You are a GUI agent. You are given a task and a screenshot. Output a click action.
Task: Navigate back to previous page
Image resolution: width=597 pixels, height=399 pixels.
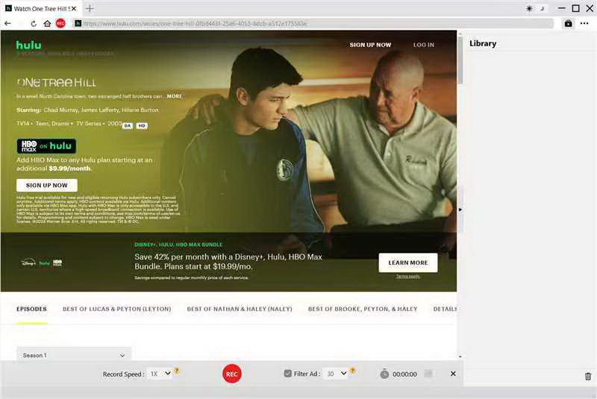(x=7, y=23)
